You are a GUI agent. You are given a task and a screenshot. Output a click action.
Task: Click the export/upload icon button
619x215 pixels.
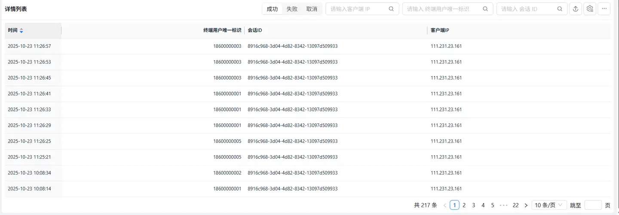pos(576,9)
